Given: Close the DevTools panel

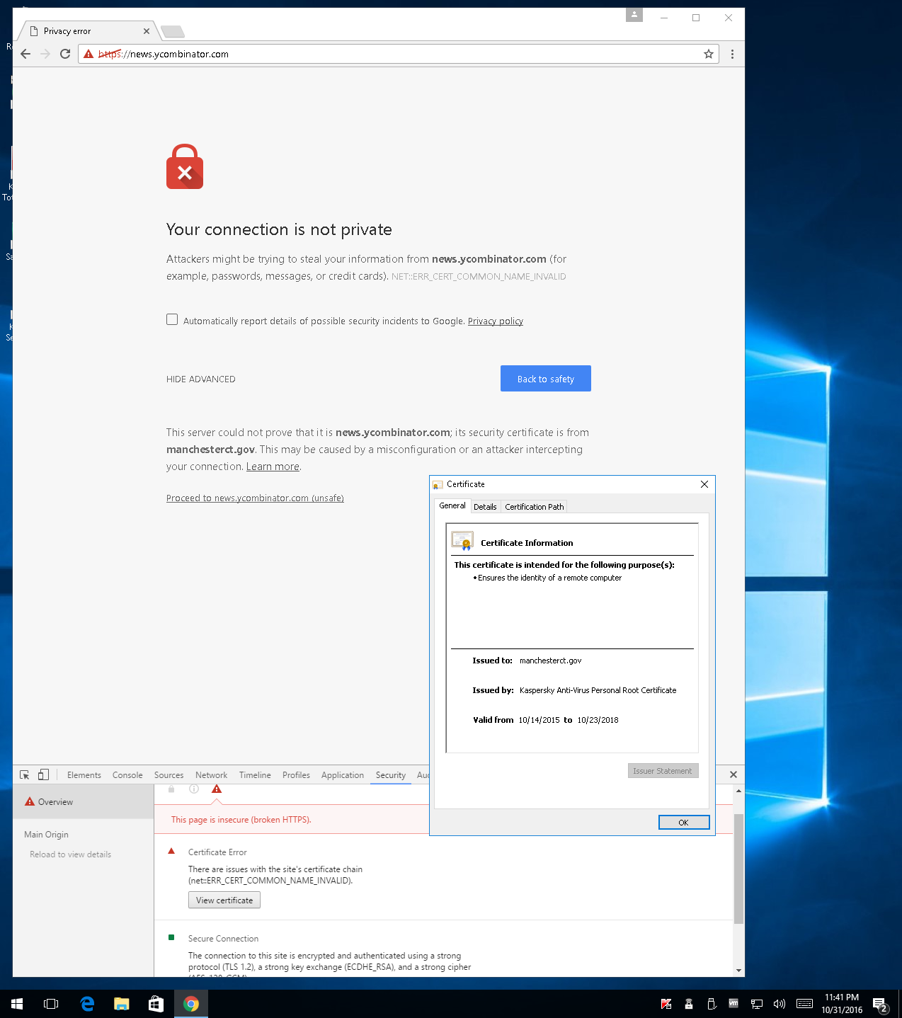Looking at the screenshot, I should 733,774.
